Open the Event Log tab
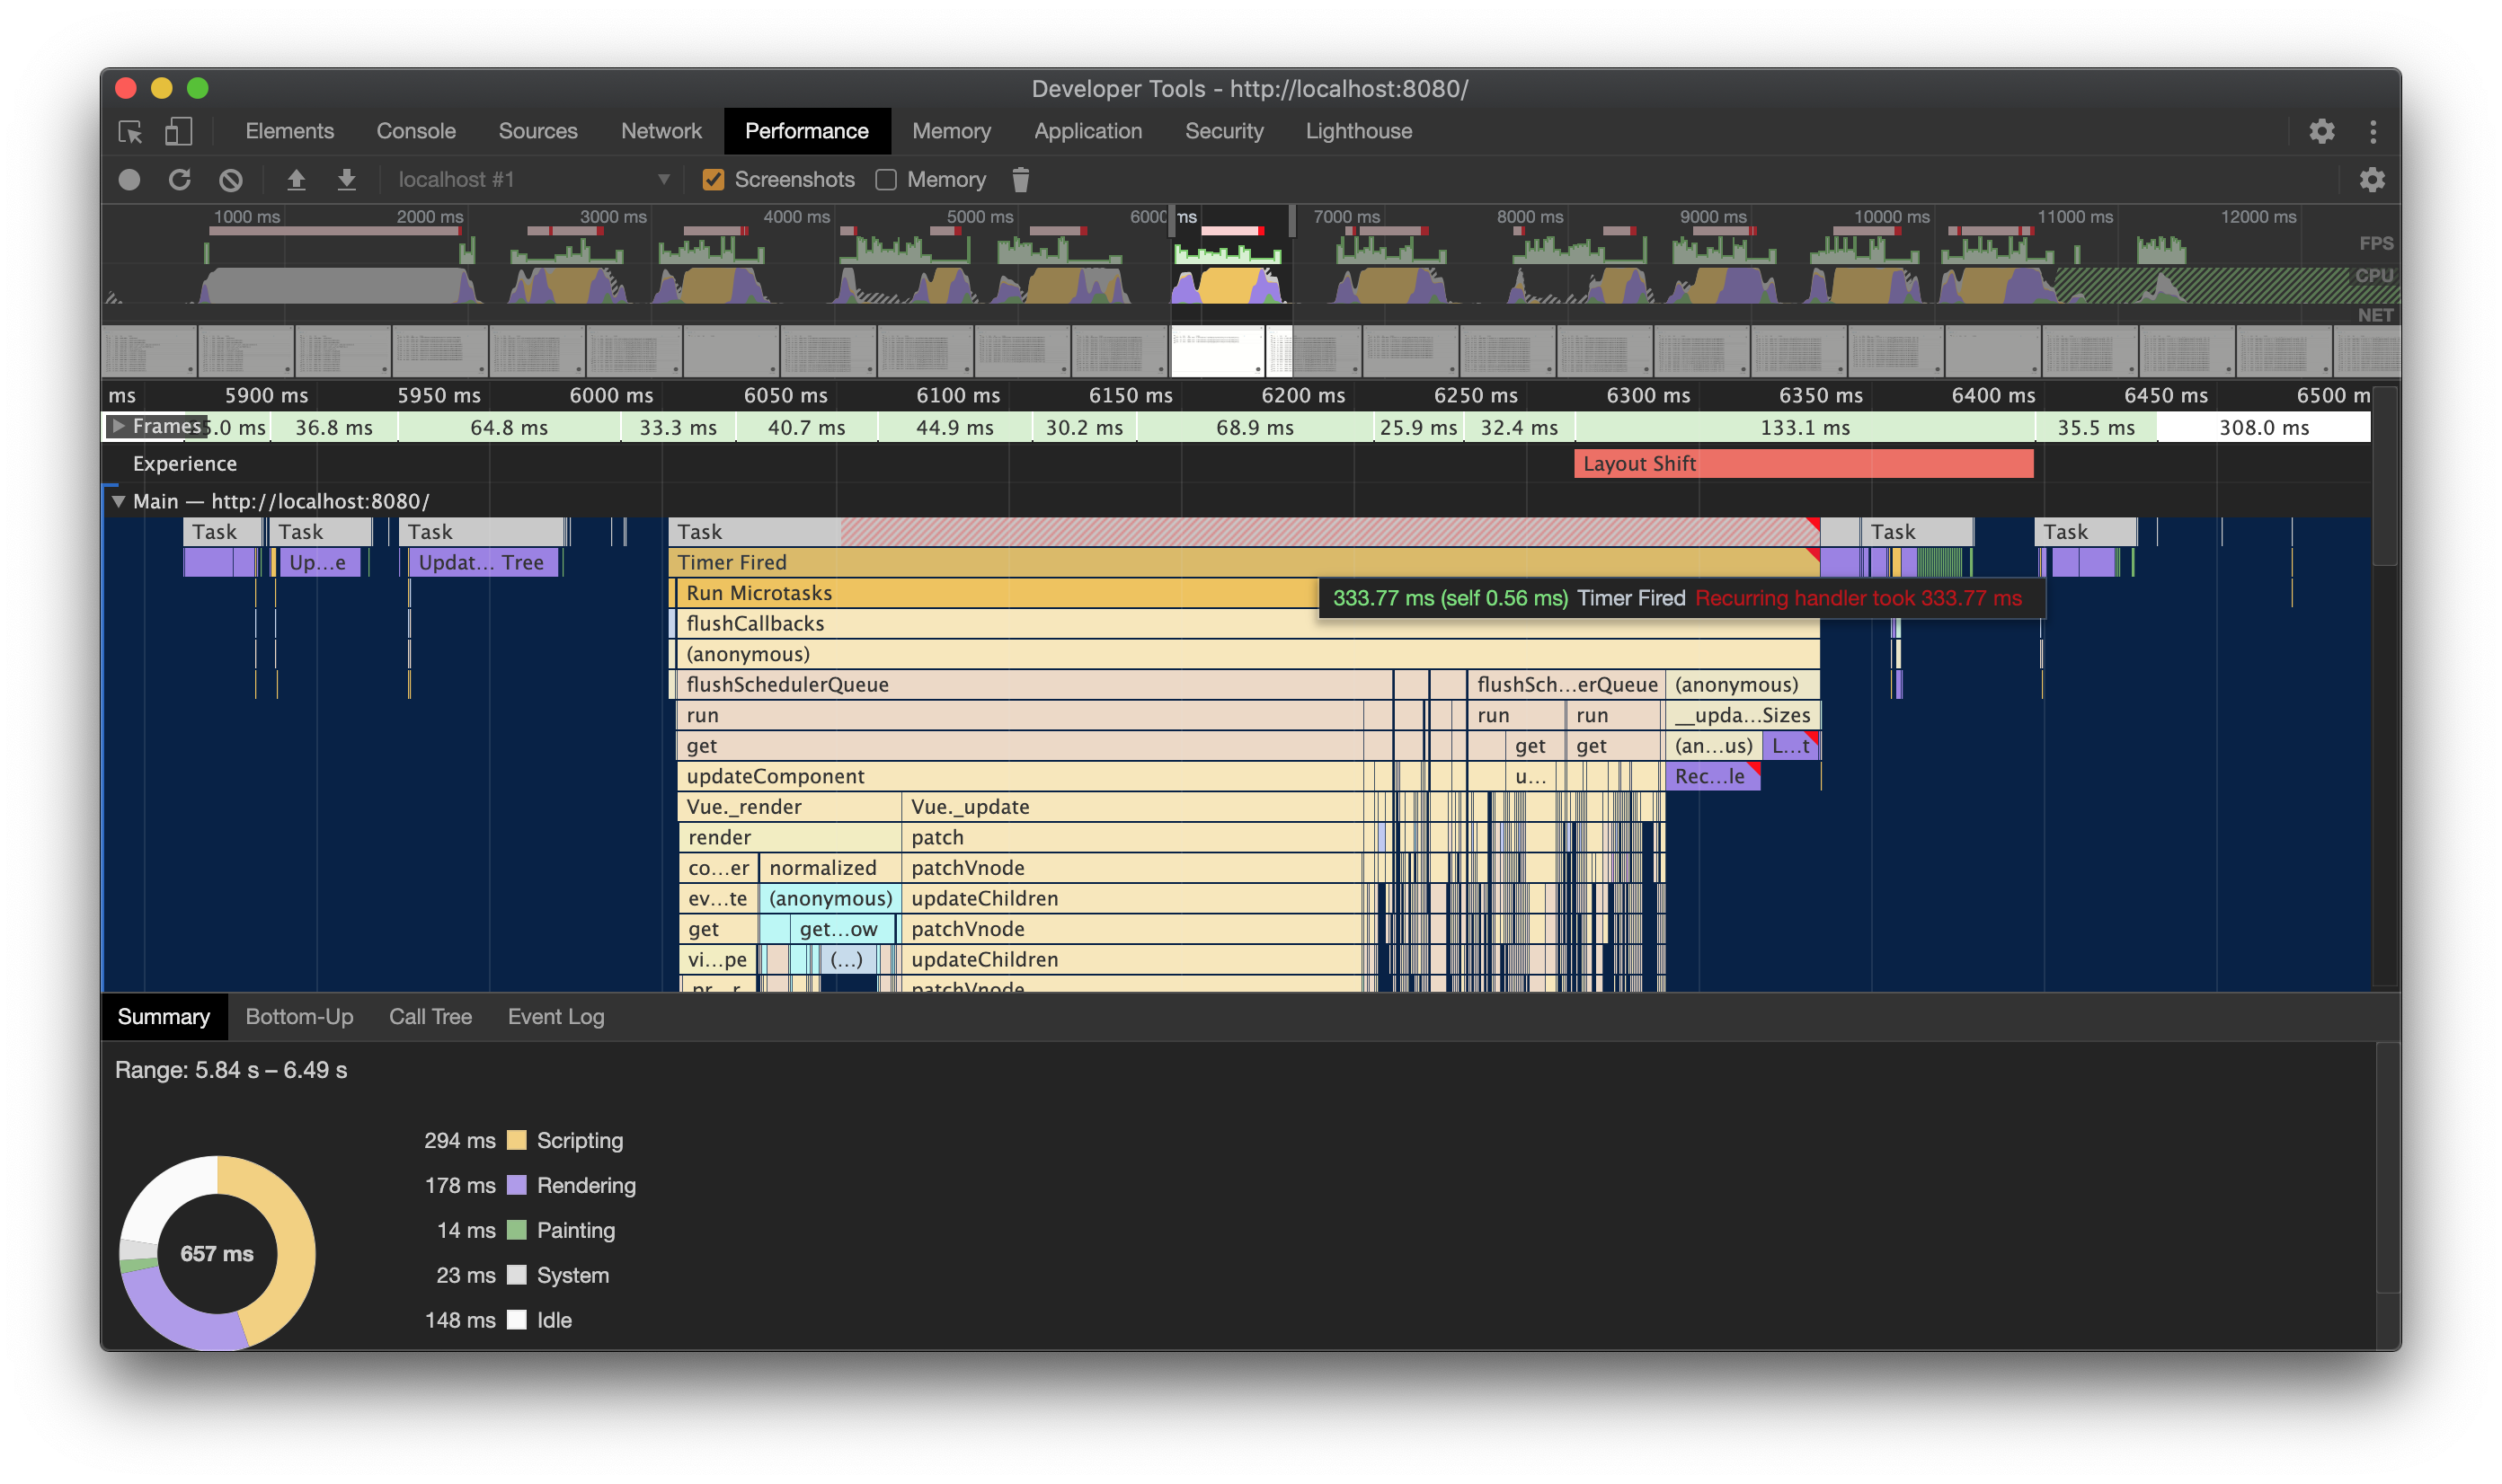This screenshot has height=1484, width=2502. point(556,1016)
